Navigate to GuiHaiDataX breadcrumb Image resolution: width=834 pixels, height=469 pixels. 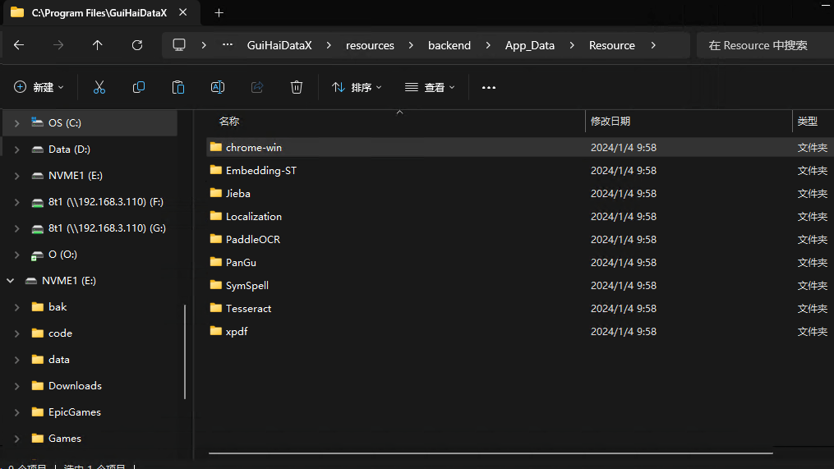click(x=279, y=45)
